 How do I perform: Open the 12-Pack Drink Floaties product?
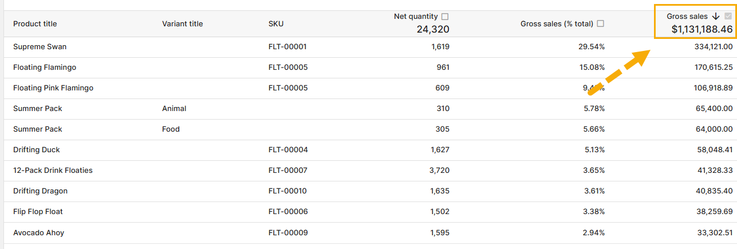click(x=53, y=170)
